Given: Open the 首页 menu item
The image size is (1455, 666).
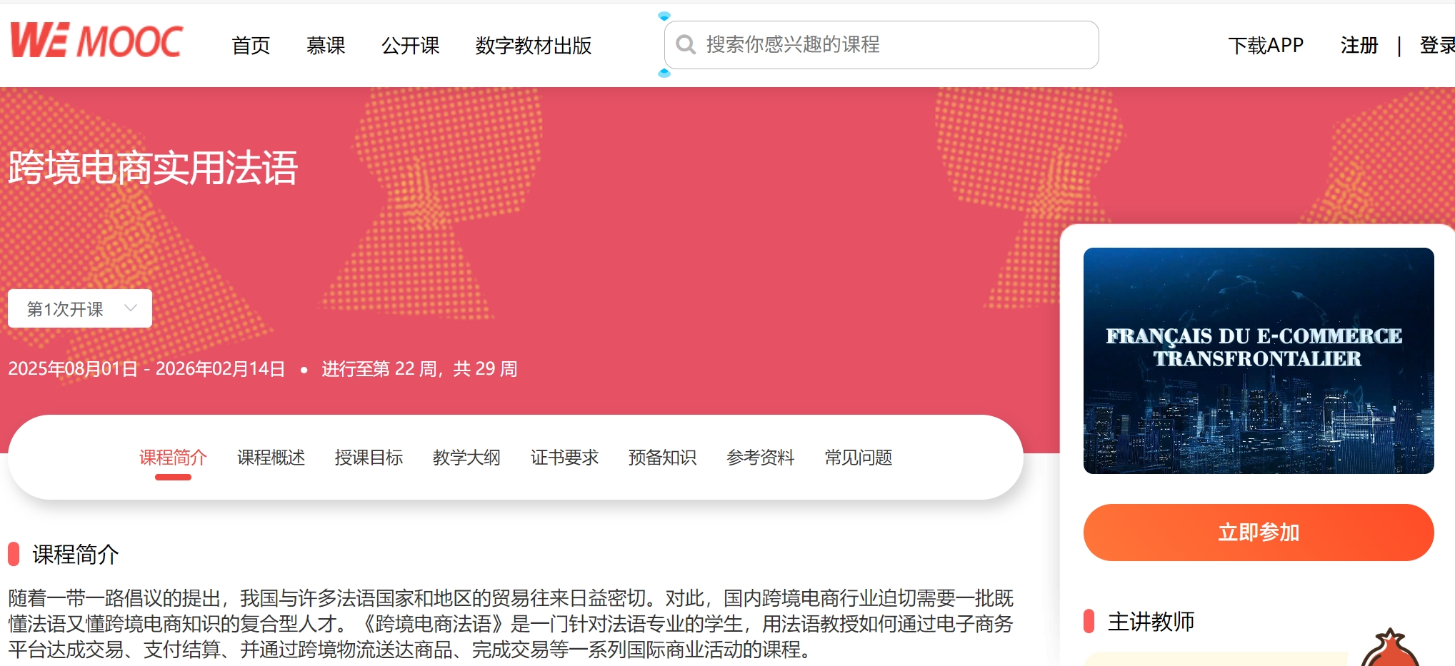Looking at the screenshot, I should 251,46.
